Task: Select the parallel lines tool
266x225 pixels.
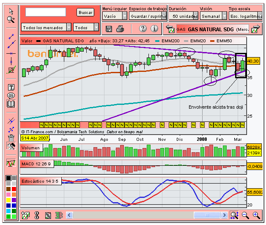Action: (11, 121)
